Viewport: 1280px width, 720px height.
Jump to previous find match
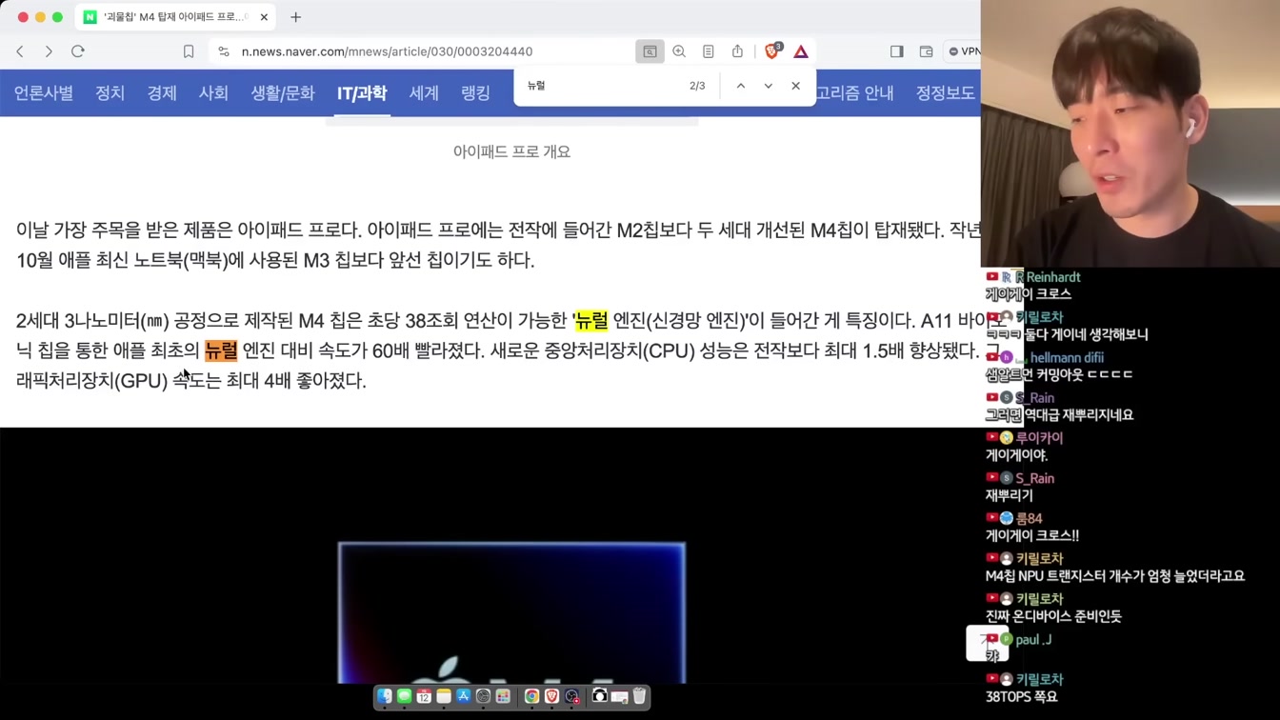click(x=740, y=86)
